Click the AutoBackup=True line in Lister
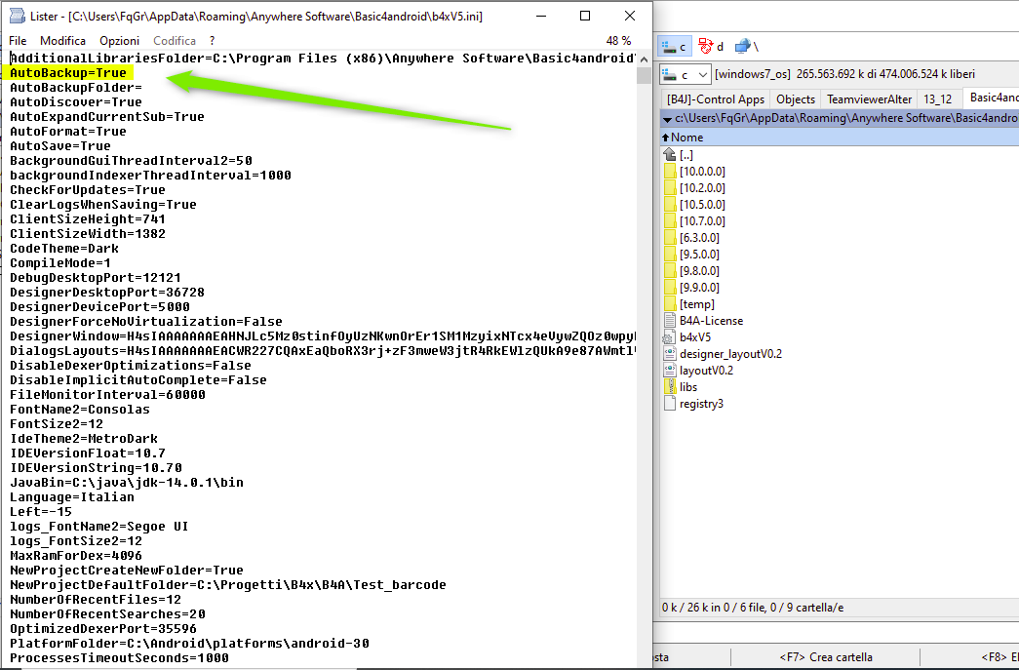The height and width of the screenshot is (670, 1019). pyautogui.click(x=68, y=73)
